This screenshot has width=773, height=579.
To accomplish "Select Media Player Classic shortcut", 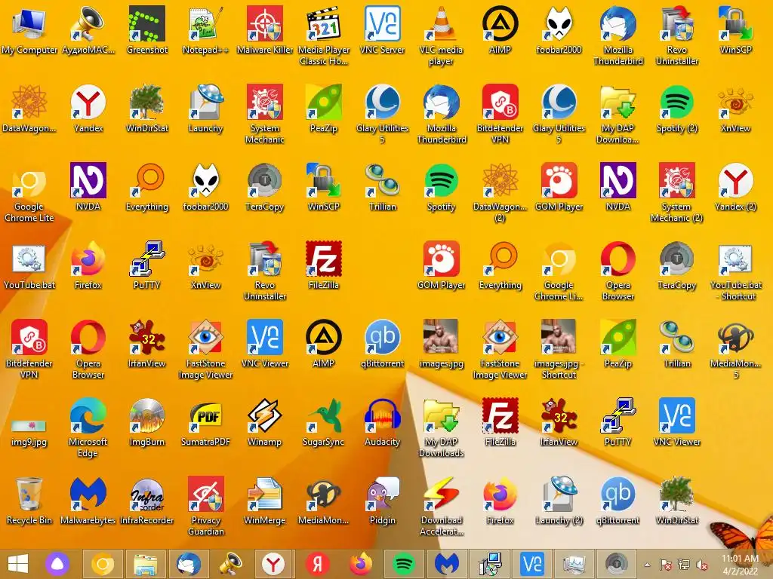I will [324, 36].
